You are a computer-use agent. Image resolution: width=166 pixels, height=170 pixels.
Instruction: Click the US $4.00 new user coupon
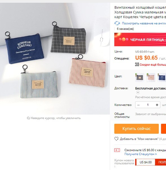145,162
